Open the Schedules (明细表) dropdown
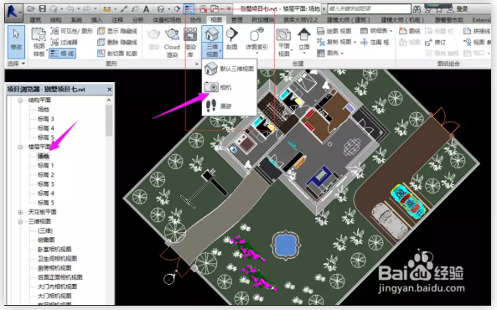The width and height of the screenshot is (497, 310). pos(376,31)
